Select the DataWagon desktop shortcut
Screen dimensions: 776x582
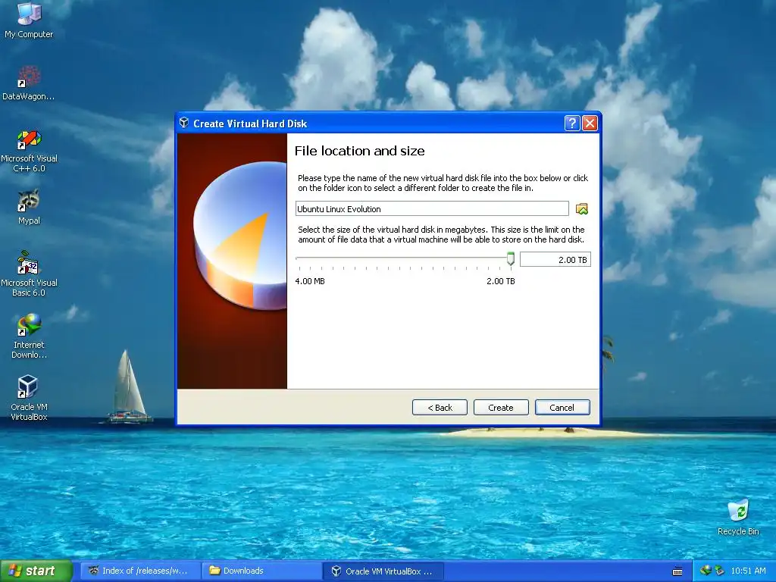click(29, 83)
